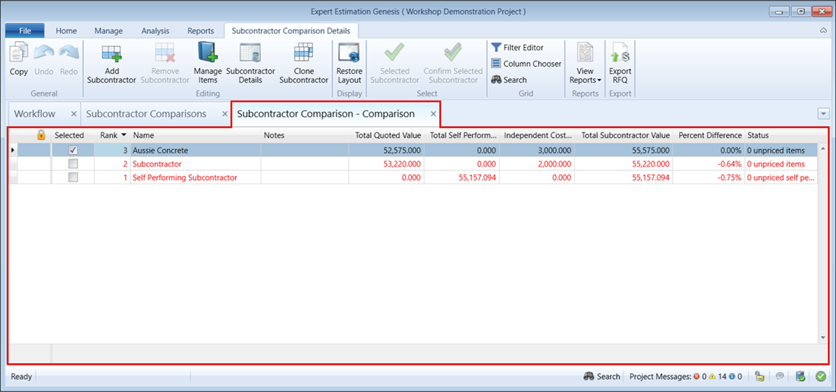Switch to the Analysis ribbon tab
836x392 pixels.
155,31
